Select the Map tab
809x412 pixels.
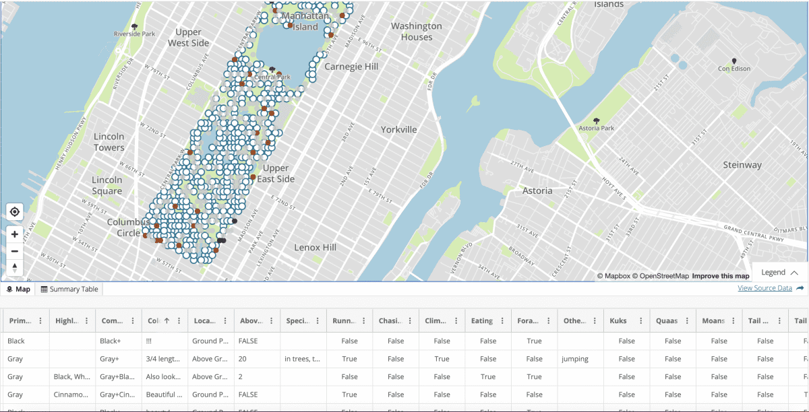18,289
